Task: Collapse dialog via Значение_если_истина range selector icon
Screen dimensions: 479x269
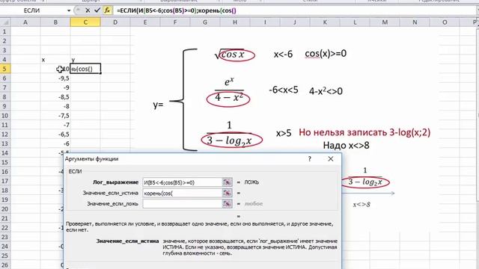Action: 227,193
